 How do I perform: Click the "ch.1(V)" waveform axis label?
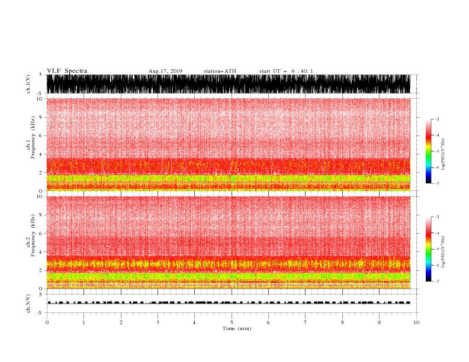tap(28, 84)
